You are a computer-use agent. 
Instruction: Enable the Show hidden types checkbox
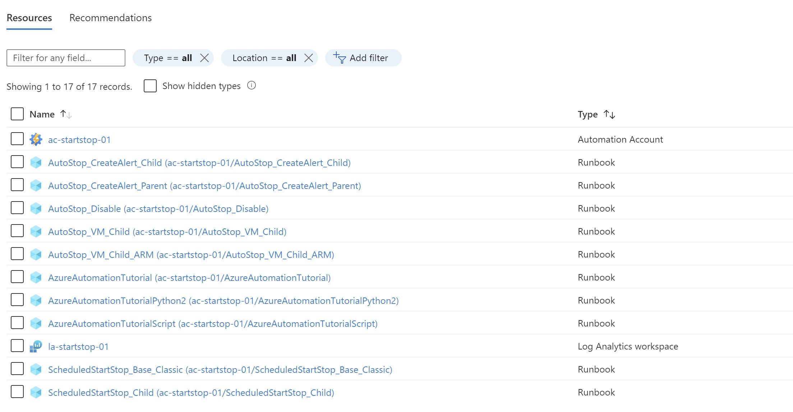(x=150, y=86)
